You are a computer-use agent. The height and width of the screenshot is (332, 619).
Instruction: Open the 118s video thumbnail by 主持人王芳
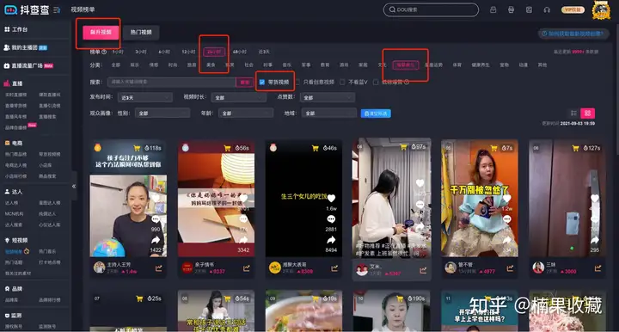(128, 199)
